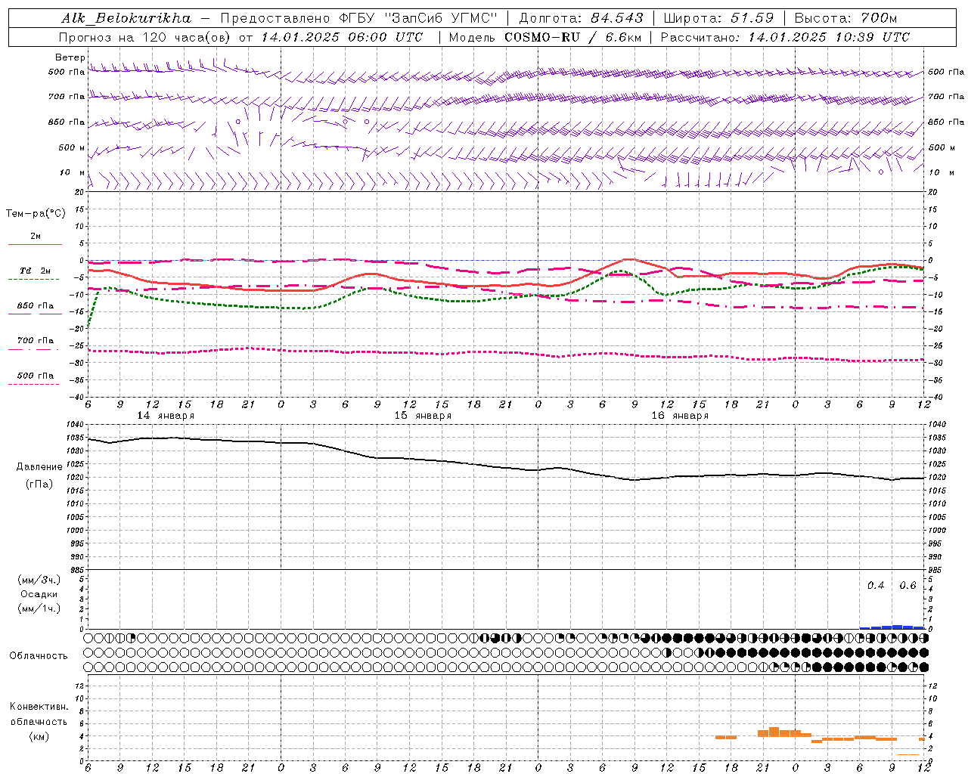This screenshot has width=968, height=774.
Task: Click the (км) unit label
Action: tap(39, 736)
